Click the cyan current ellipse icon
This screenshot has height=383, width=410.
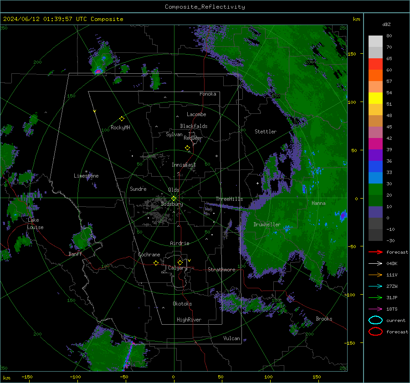[375, 320]
